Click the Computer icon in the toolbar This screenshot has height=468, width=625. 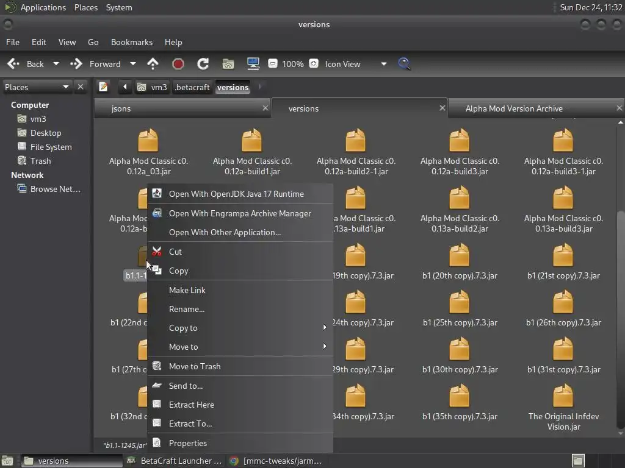click(253, 64)
